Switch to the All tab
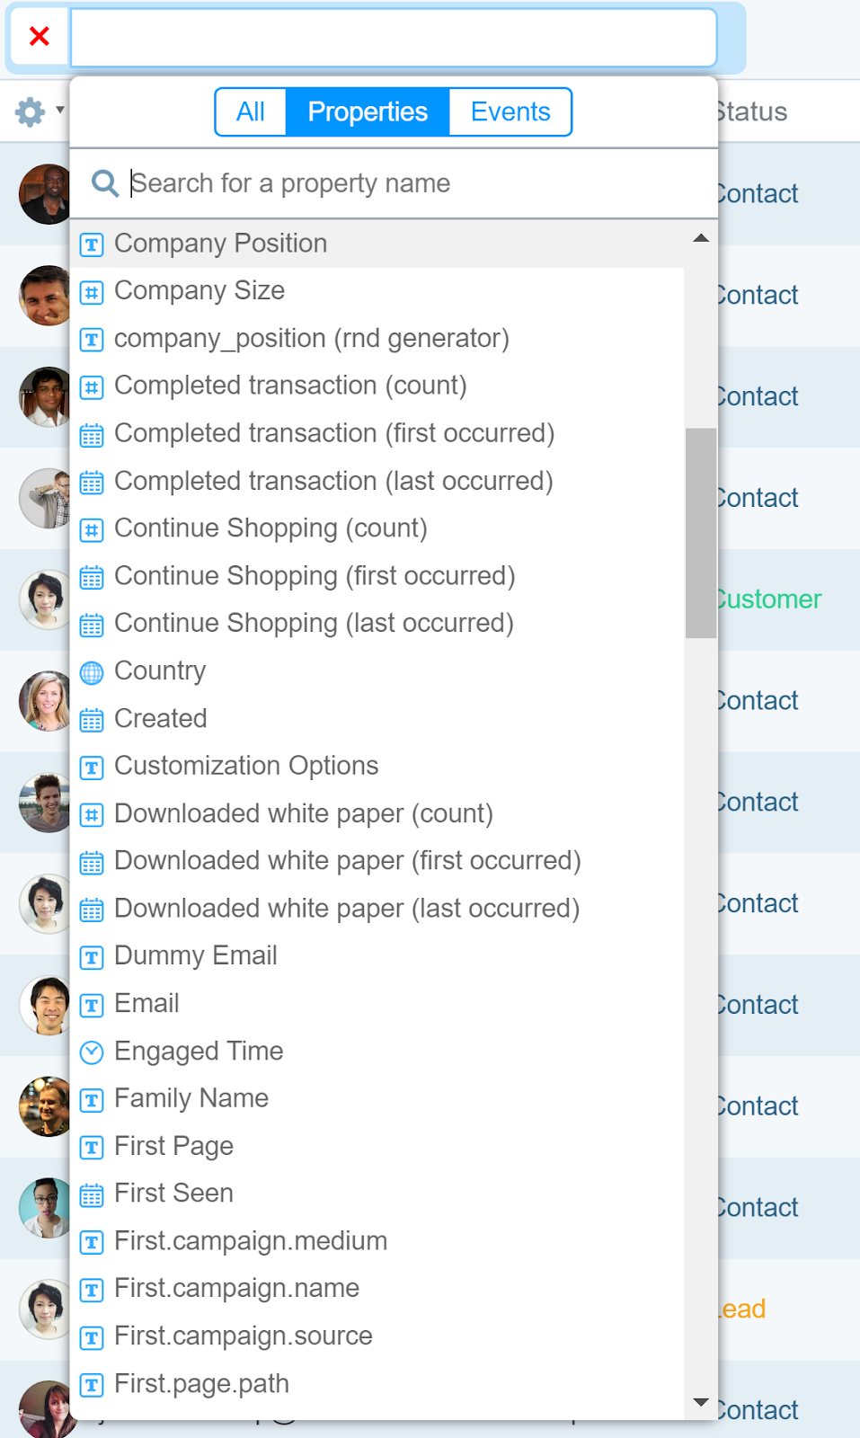This screenshot has width=860, height=1438. [x=251, y=112]
